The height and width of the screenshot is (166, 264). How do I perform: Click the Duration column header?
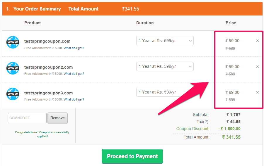(x=145, y=23)
